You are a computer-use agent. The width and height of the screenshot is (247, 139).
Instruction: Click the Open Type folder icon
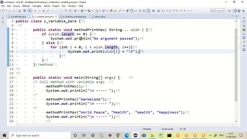pos(111,11)
